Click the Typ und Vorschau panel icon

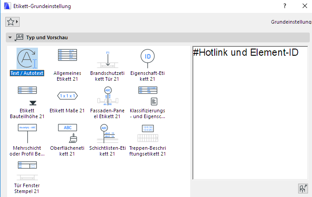[x=19, y=37]
